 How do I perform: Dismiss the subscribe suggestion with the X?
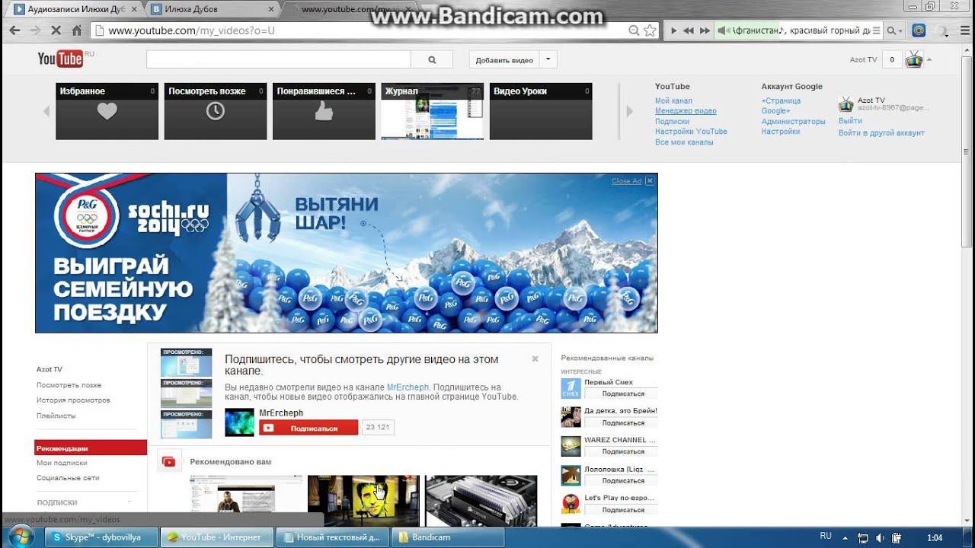point(535,358)
